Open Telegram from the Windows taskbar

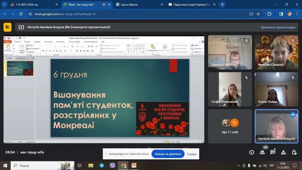click(x=102, y=166)
